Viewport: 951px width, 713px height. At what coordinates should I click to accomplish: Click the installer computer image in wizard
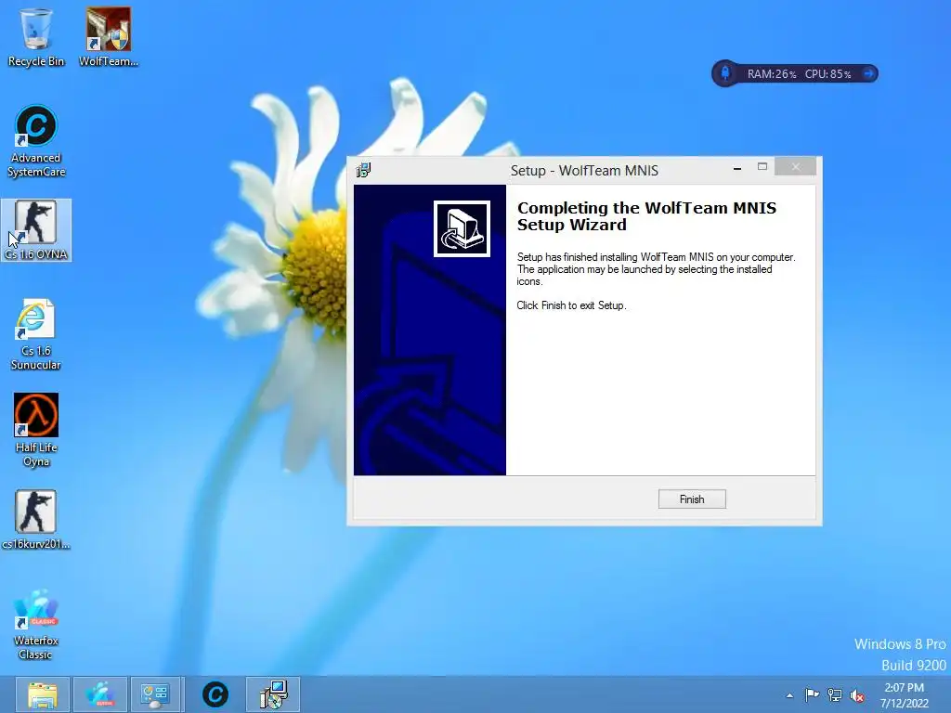pos(462,228)
